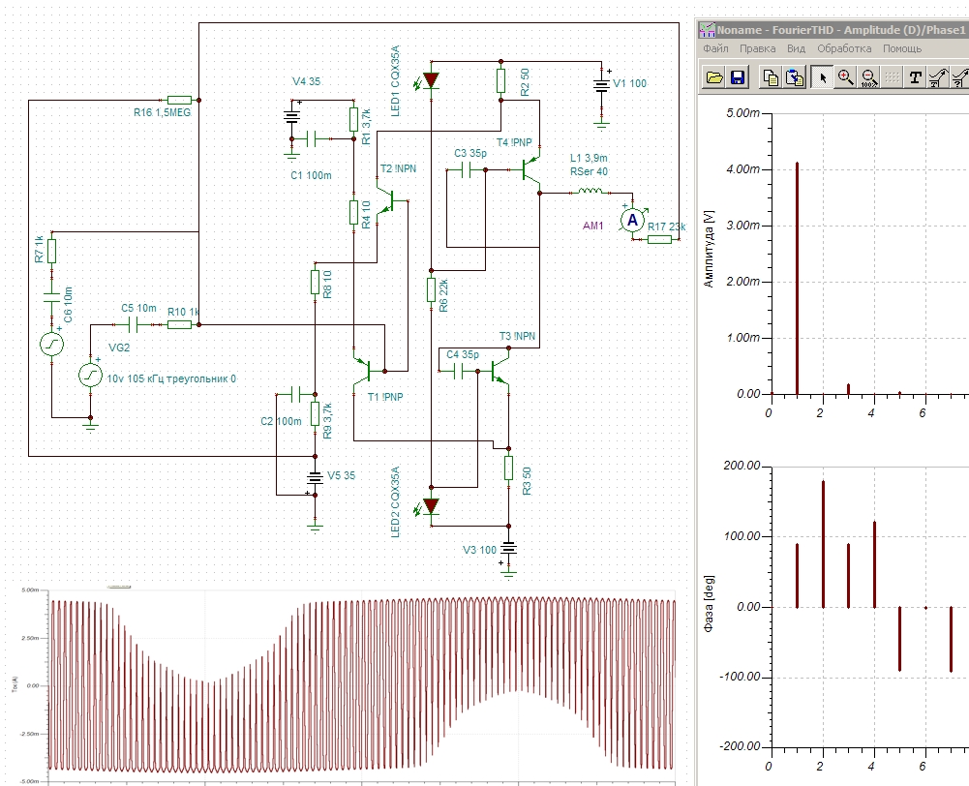Open the Обработка menu

pos(844,48)
